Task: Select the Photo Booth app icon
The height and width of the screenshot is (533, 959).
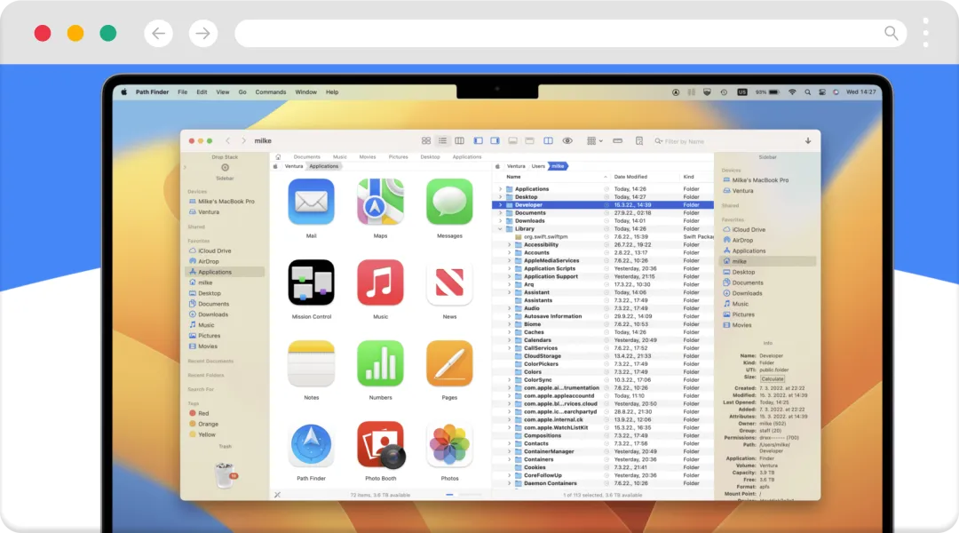Action: (380, 444)
